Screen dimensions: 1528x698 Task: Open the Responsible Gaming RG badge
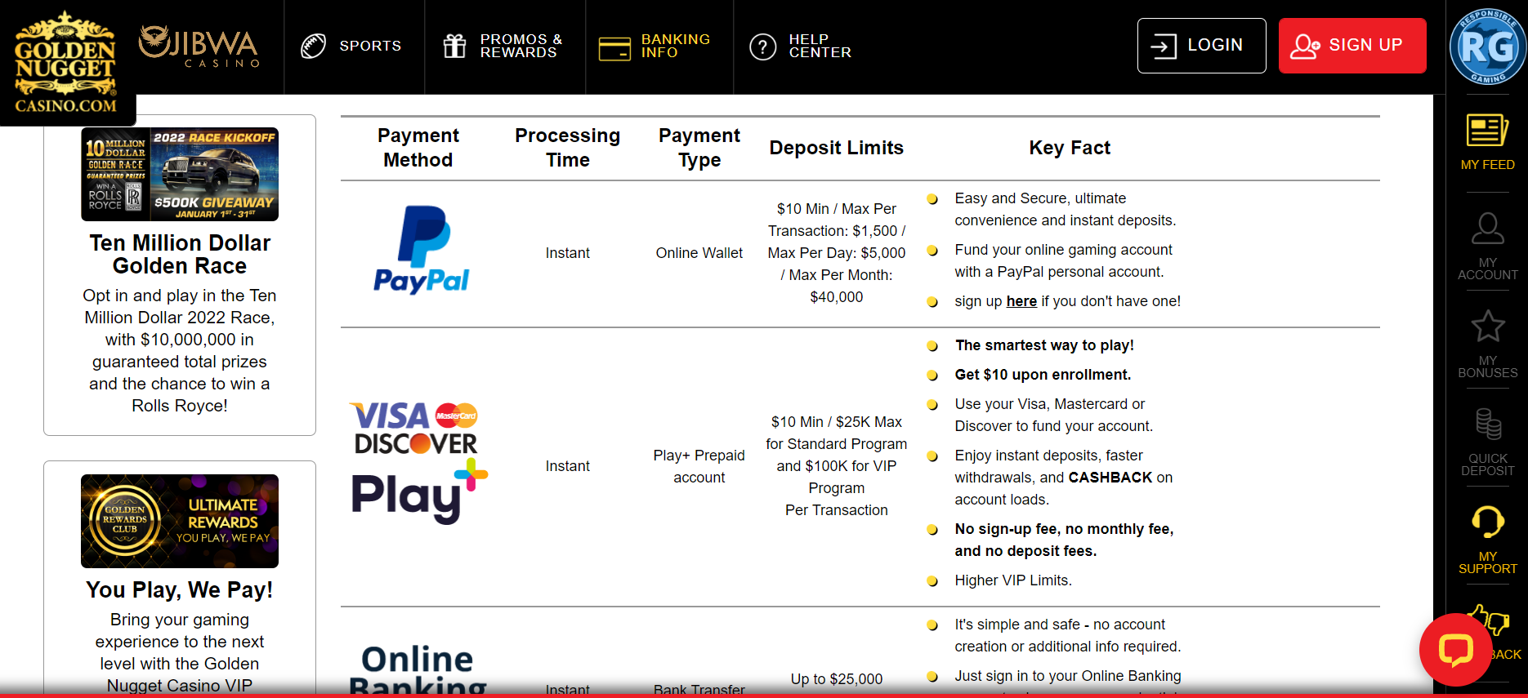[x=1488, y=47]
